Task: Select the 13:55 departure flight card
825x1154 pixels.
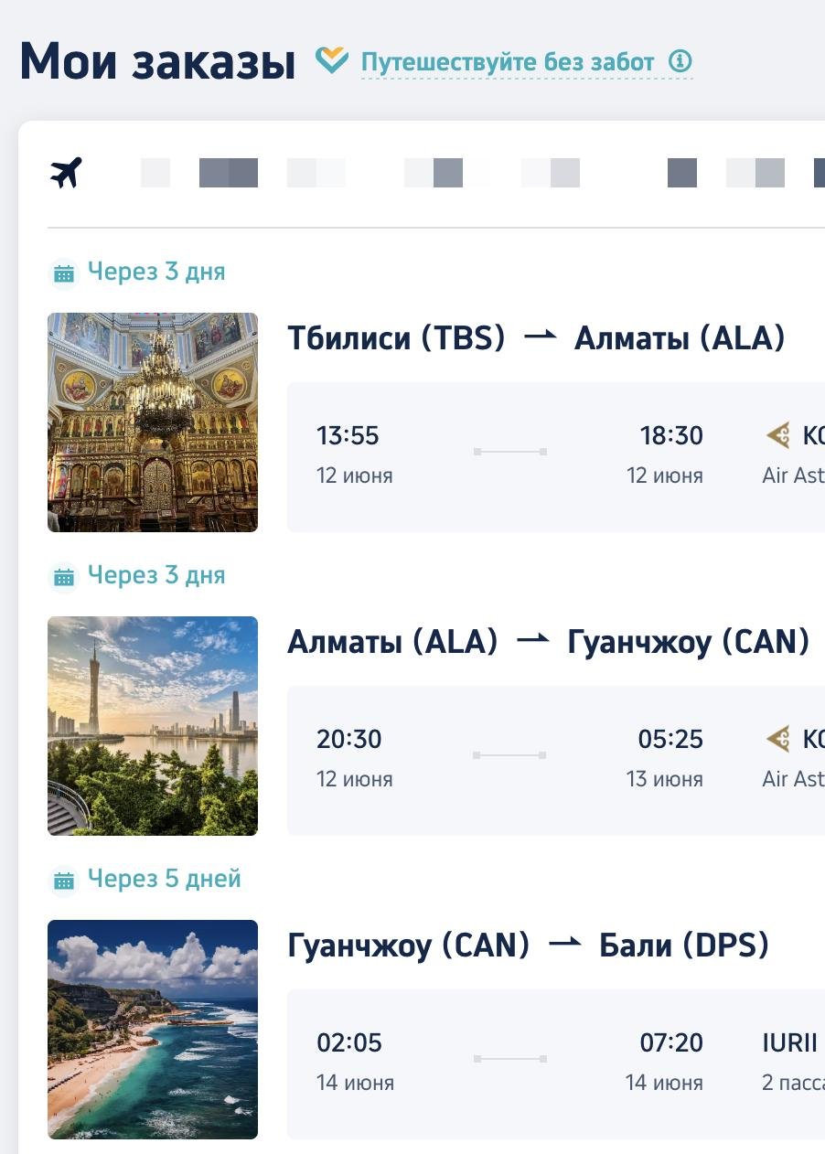Action: (556, 457)
